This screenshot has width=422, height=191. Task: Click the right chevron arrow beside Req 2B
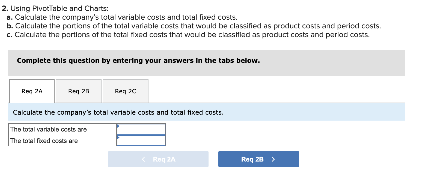(273, 159)
